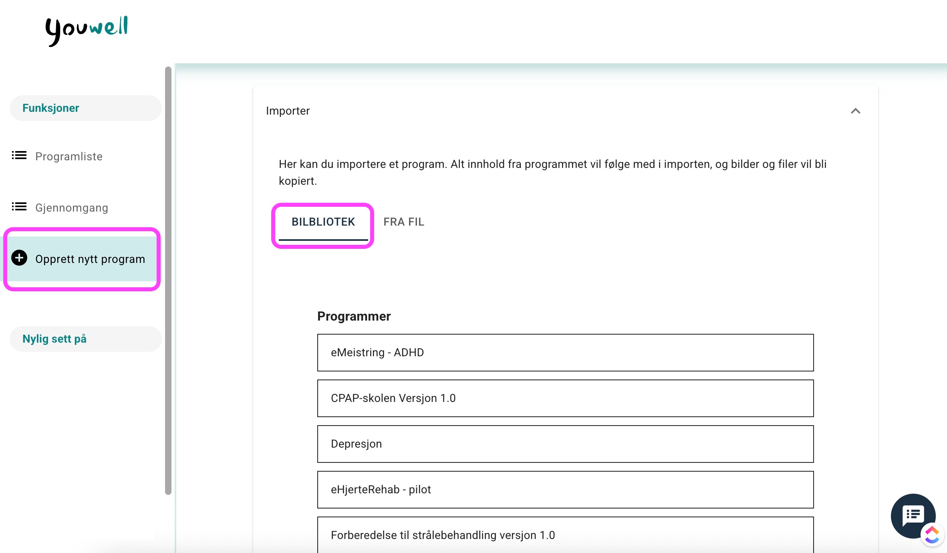The height and width of the screenshot is (553, 947).
Task: Switch to the FRA FIL tab
Action: 403,222
